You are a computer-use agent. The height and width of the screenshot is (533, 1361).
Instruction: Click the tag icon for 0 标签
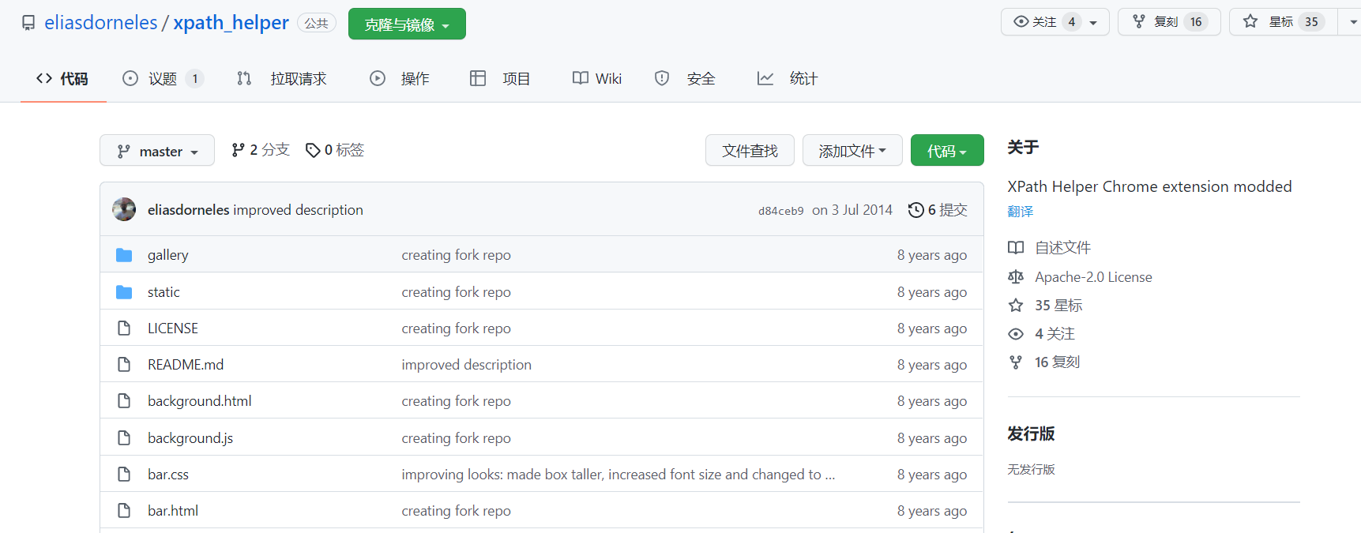click(313, 150)
